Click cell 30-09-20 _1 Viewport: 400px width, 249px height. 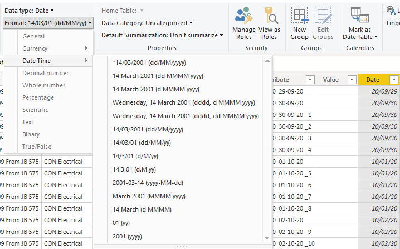294,115
